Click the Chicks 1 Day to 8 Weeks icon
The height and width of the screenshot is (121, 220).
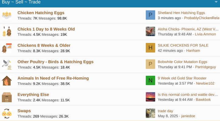pos(7,31)
